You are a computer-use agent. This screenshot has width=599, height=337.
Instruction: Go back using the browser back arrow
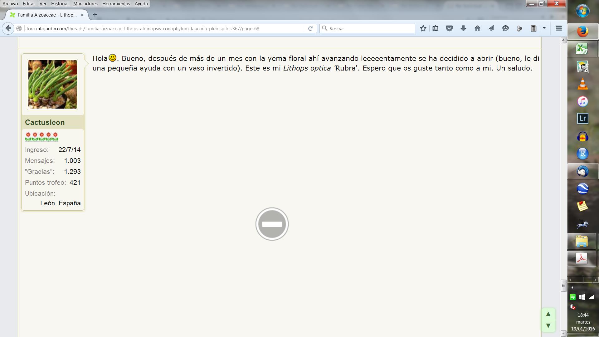[x=8, y=28]
